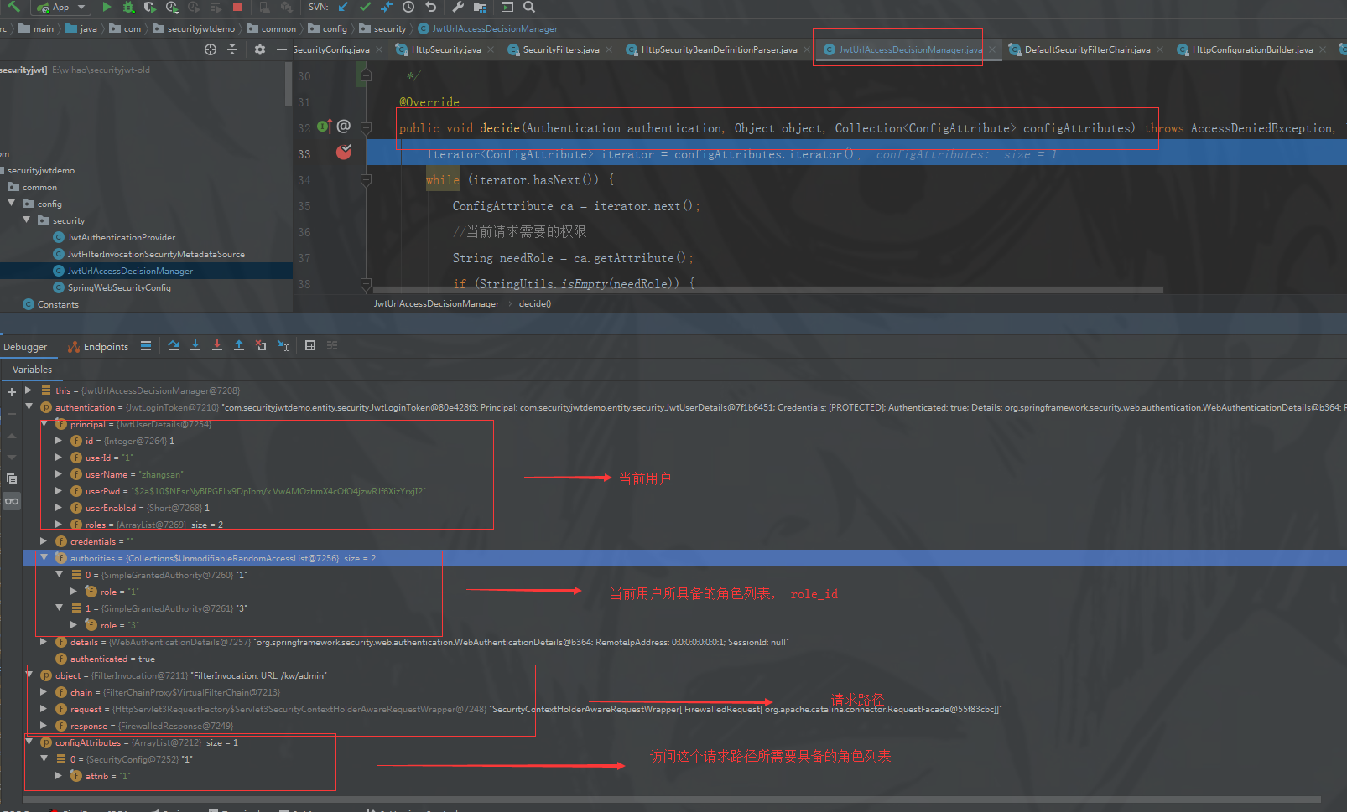Click the Search Everywhere magnifier

pyautogui.click(x=528, y=8)
